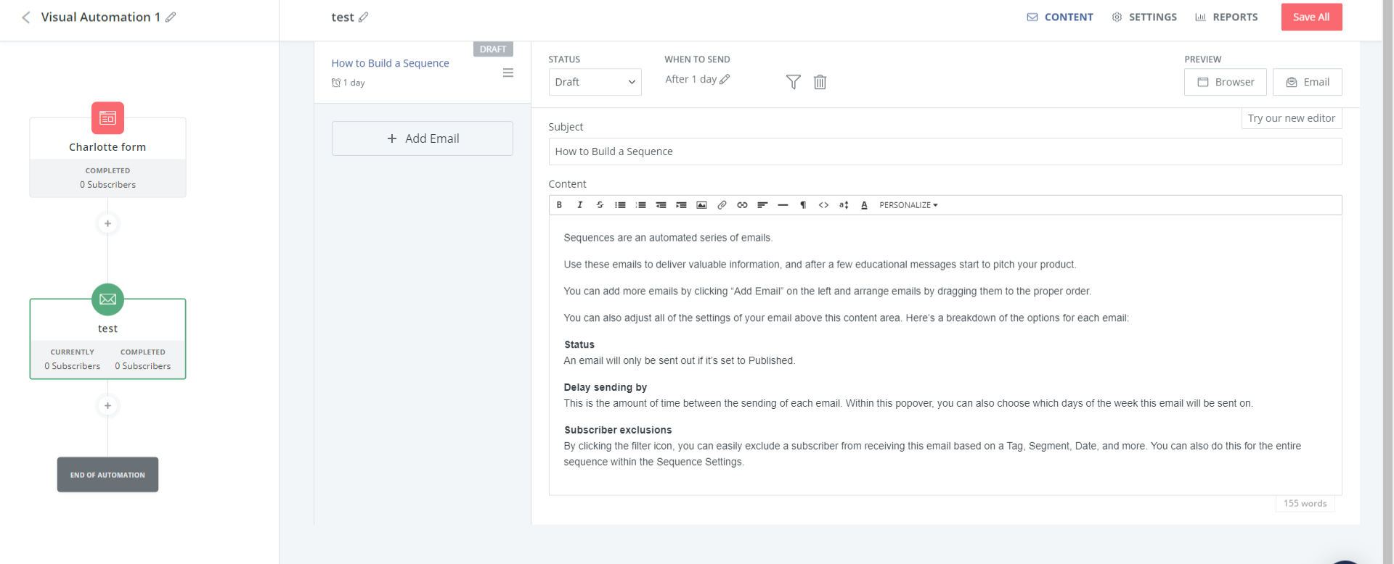Screen dimensions: 1394x564
Task: Attach a file with the paperclip icon
Action: tap(722, 205)
